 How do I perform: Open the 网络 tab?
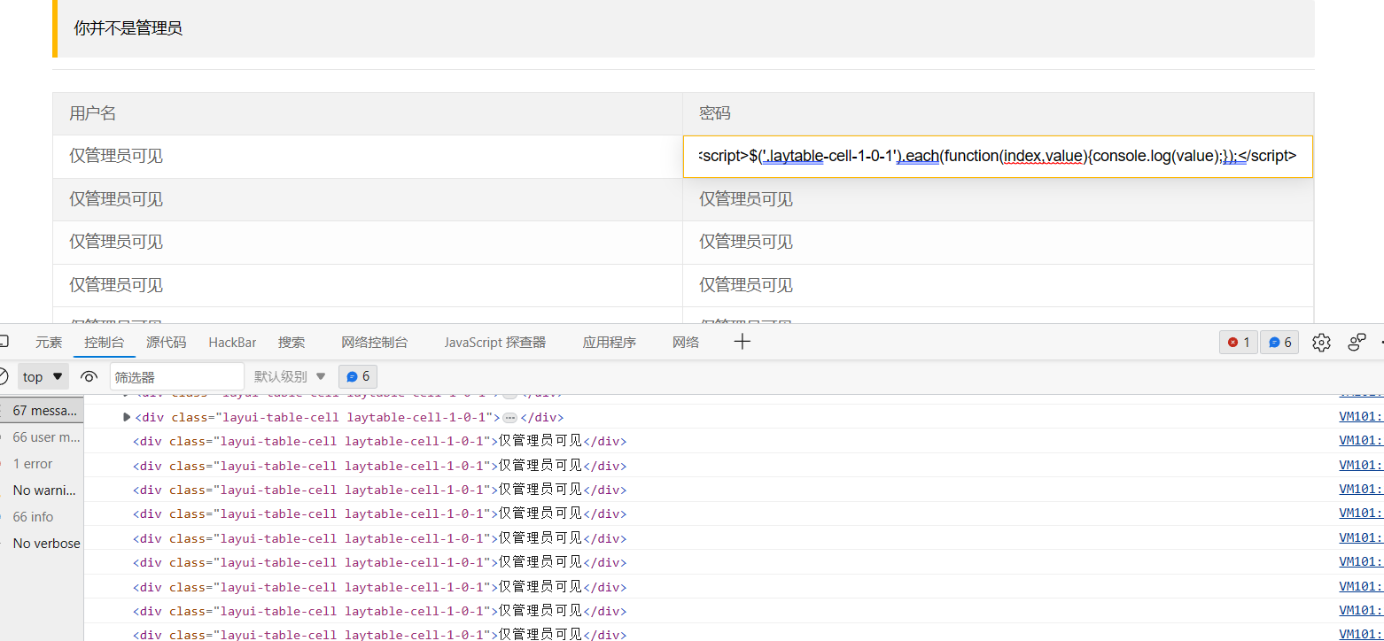[686, 343]
